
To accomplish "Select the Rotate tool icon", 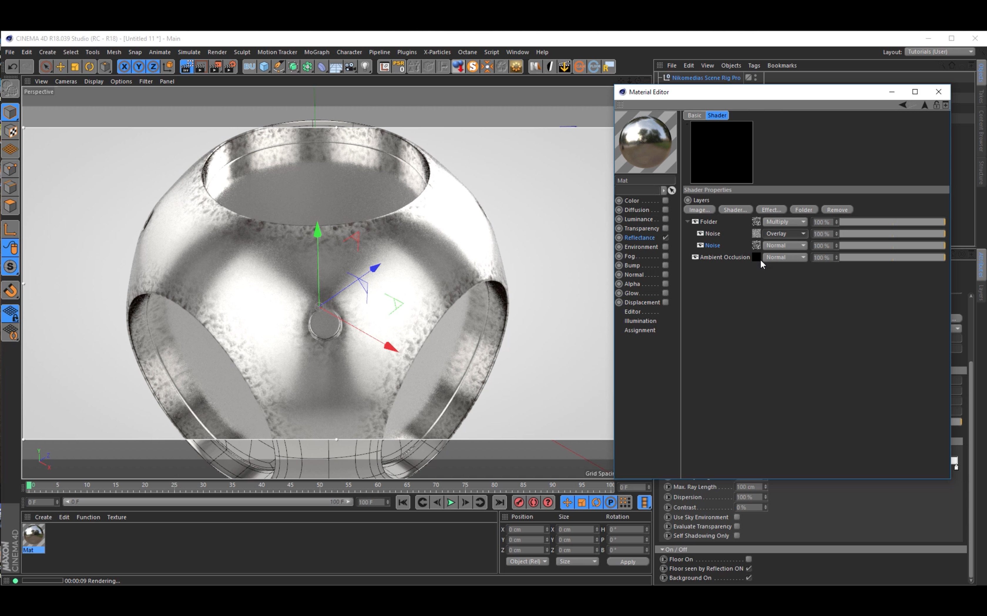I will 89,66.
